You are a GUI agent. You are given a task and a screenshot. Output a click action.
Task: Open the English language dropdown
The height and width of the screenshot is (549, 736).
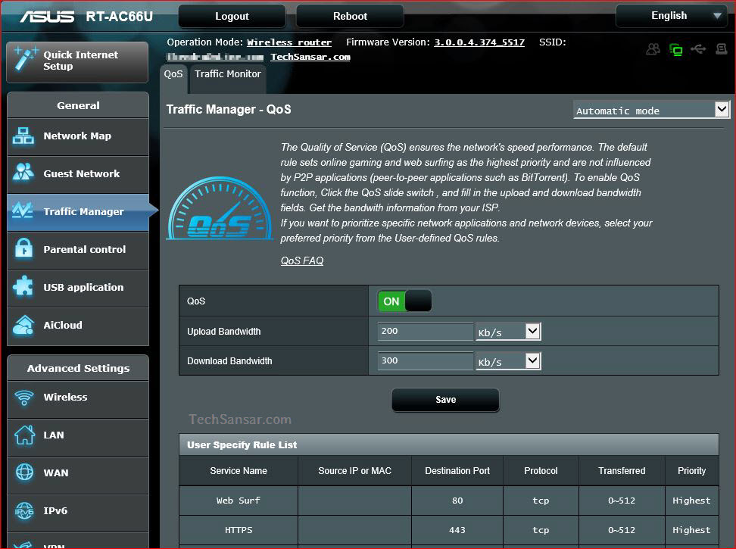click(671, 15)
